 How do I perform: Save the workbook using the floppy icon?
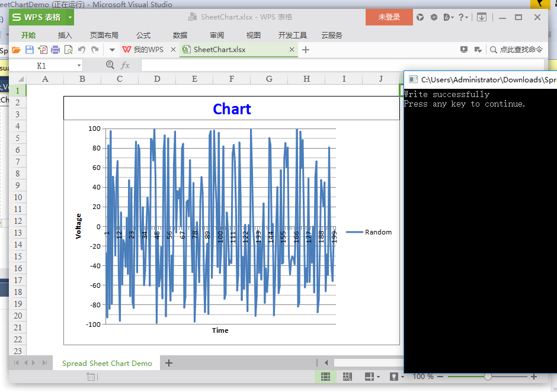[30, 50]
